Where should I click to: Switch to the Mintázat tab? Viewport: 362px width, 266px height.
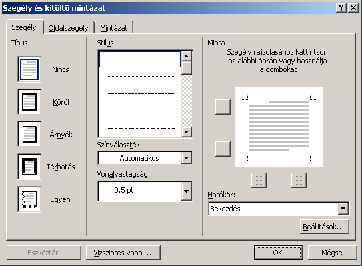coord(113,28)
